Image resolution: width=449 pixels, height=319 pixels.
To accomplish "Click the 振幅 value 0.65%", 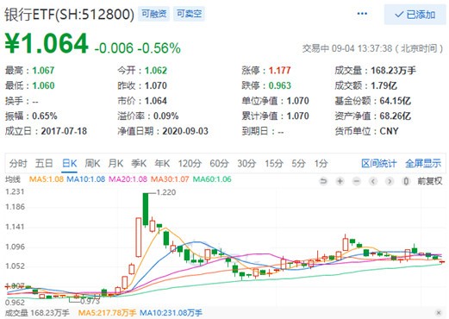I will (x=45, y=116).
